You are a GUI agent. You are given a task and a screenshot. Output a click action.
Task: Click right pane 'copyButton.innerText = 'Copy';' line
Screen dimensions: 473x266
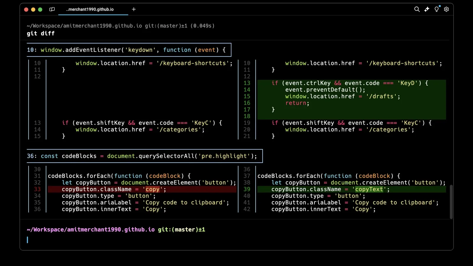[323, 209]
